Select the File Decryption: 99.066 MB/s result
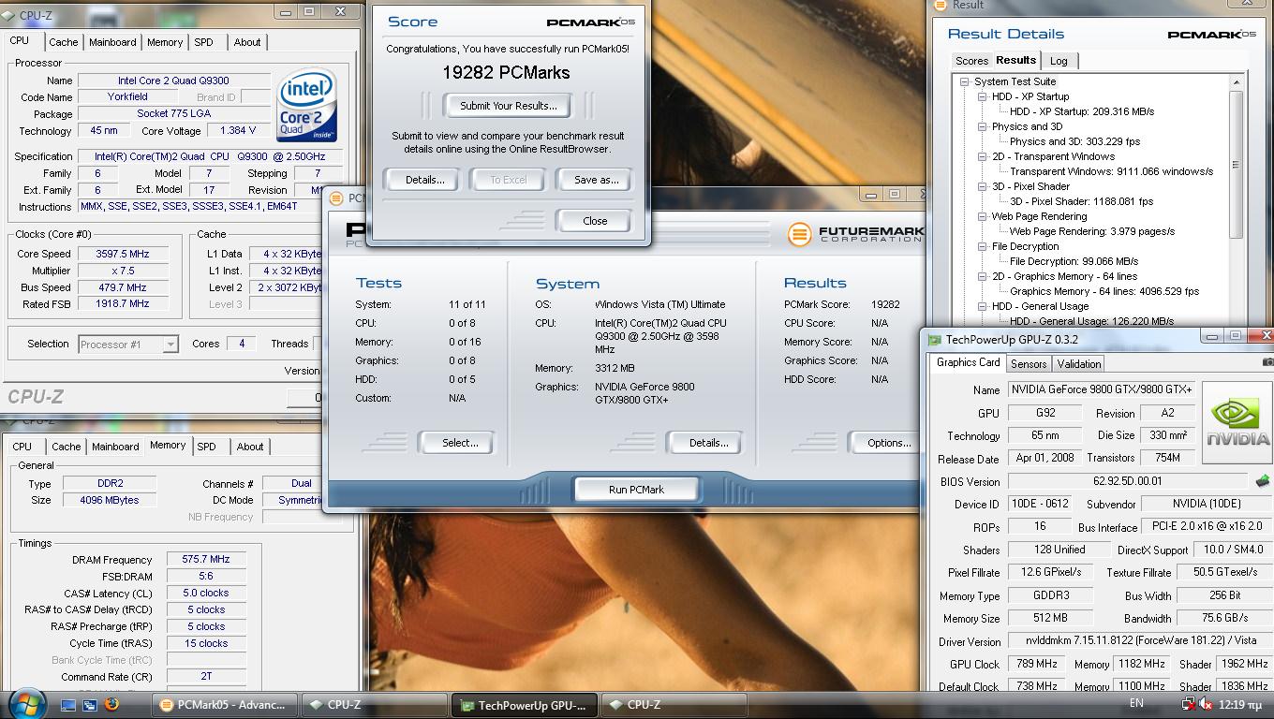 click(x=1074, y=261)
